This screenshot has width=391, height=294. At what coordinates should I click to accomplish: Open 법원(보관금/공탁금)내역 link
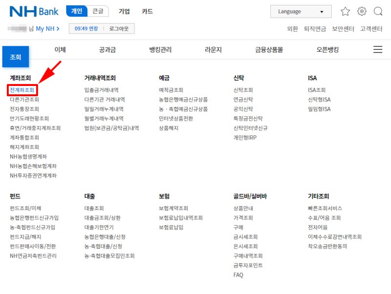click(x=111, y=128)
